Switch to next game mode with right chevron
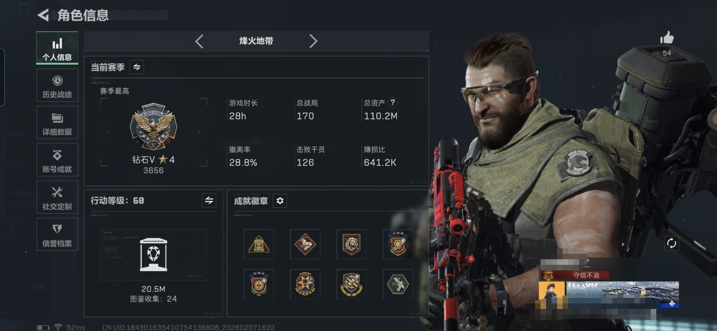Screen dimensions: 717x331 pyautogui.click(x=313, y=41)
